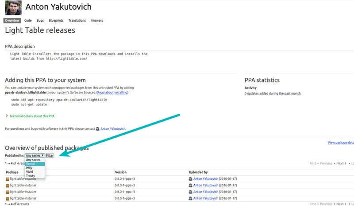Screen dimensions: 354x213
Task: Open Anton Yakutovich's profile photo
Action: click(x=13, y=8)
